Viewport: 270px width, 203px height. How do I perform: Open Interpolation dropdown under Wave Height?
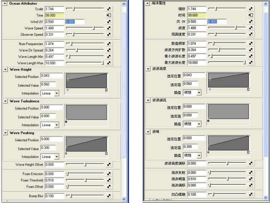click(57, 93)
